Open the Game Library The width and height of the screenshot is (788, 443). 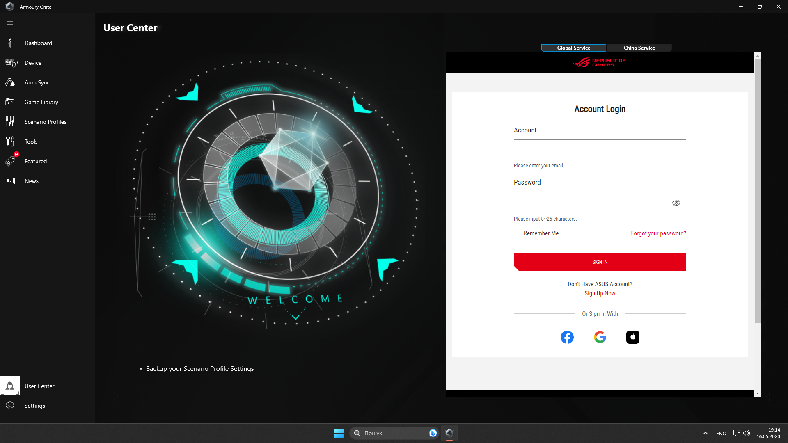point(42,102)
